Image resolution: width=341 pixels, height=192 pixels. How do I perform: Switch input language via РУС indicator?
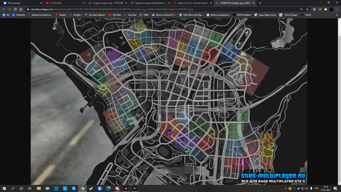pyautogui.click(x=317, y=188)
